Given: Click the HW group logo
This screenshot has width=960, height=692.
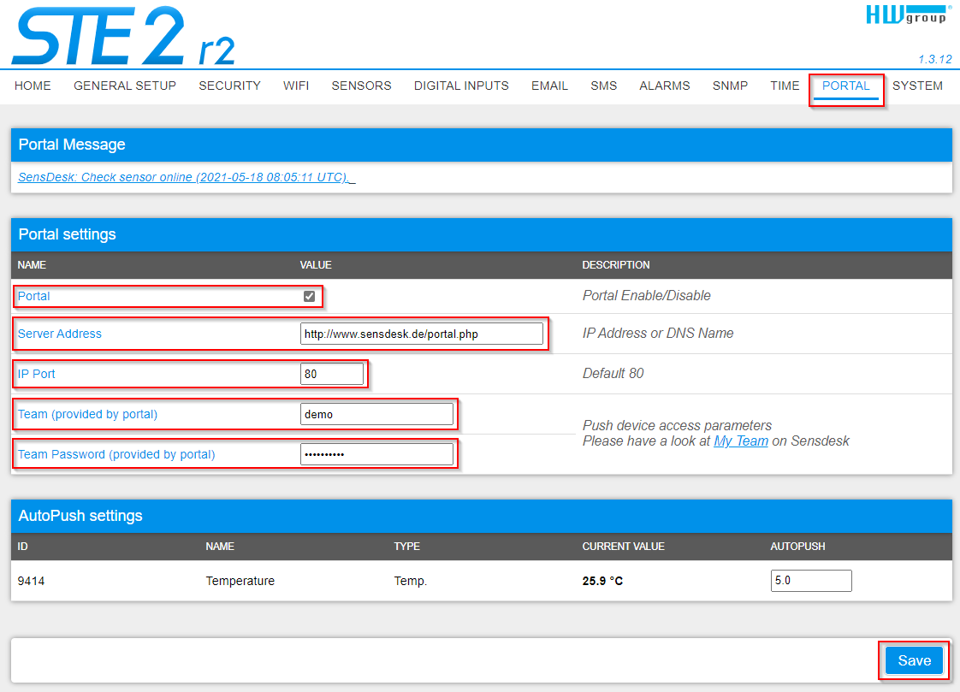Looking at the screenshot, I should (x=909, y=15).
